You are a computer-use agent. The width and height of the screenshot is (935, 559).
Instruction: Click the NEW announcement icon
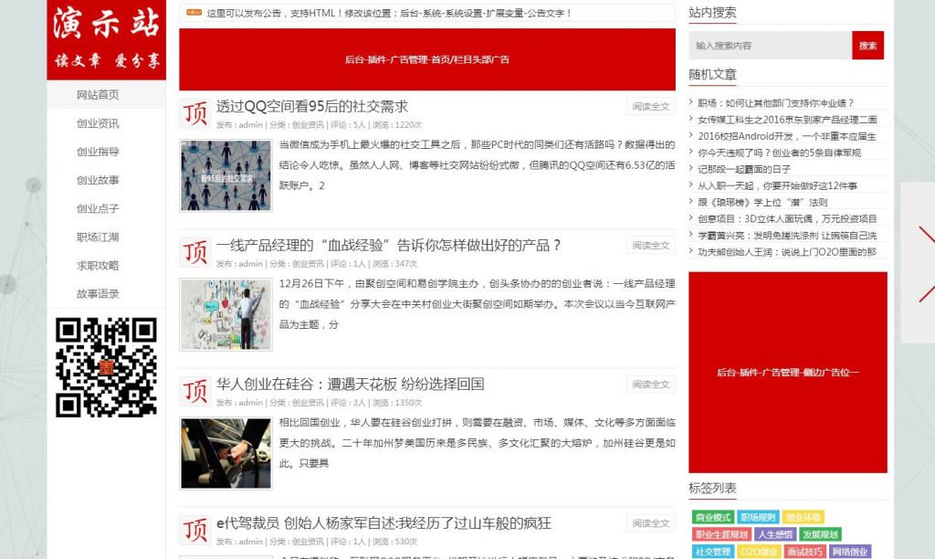tap(194, 12)
